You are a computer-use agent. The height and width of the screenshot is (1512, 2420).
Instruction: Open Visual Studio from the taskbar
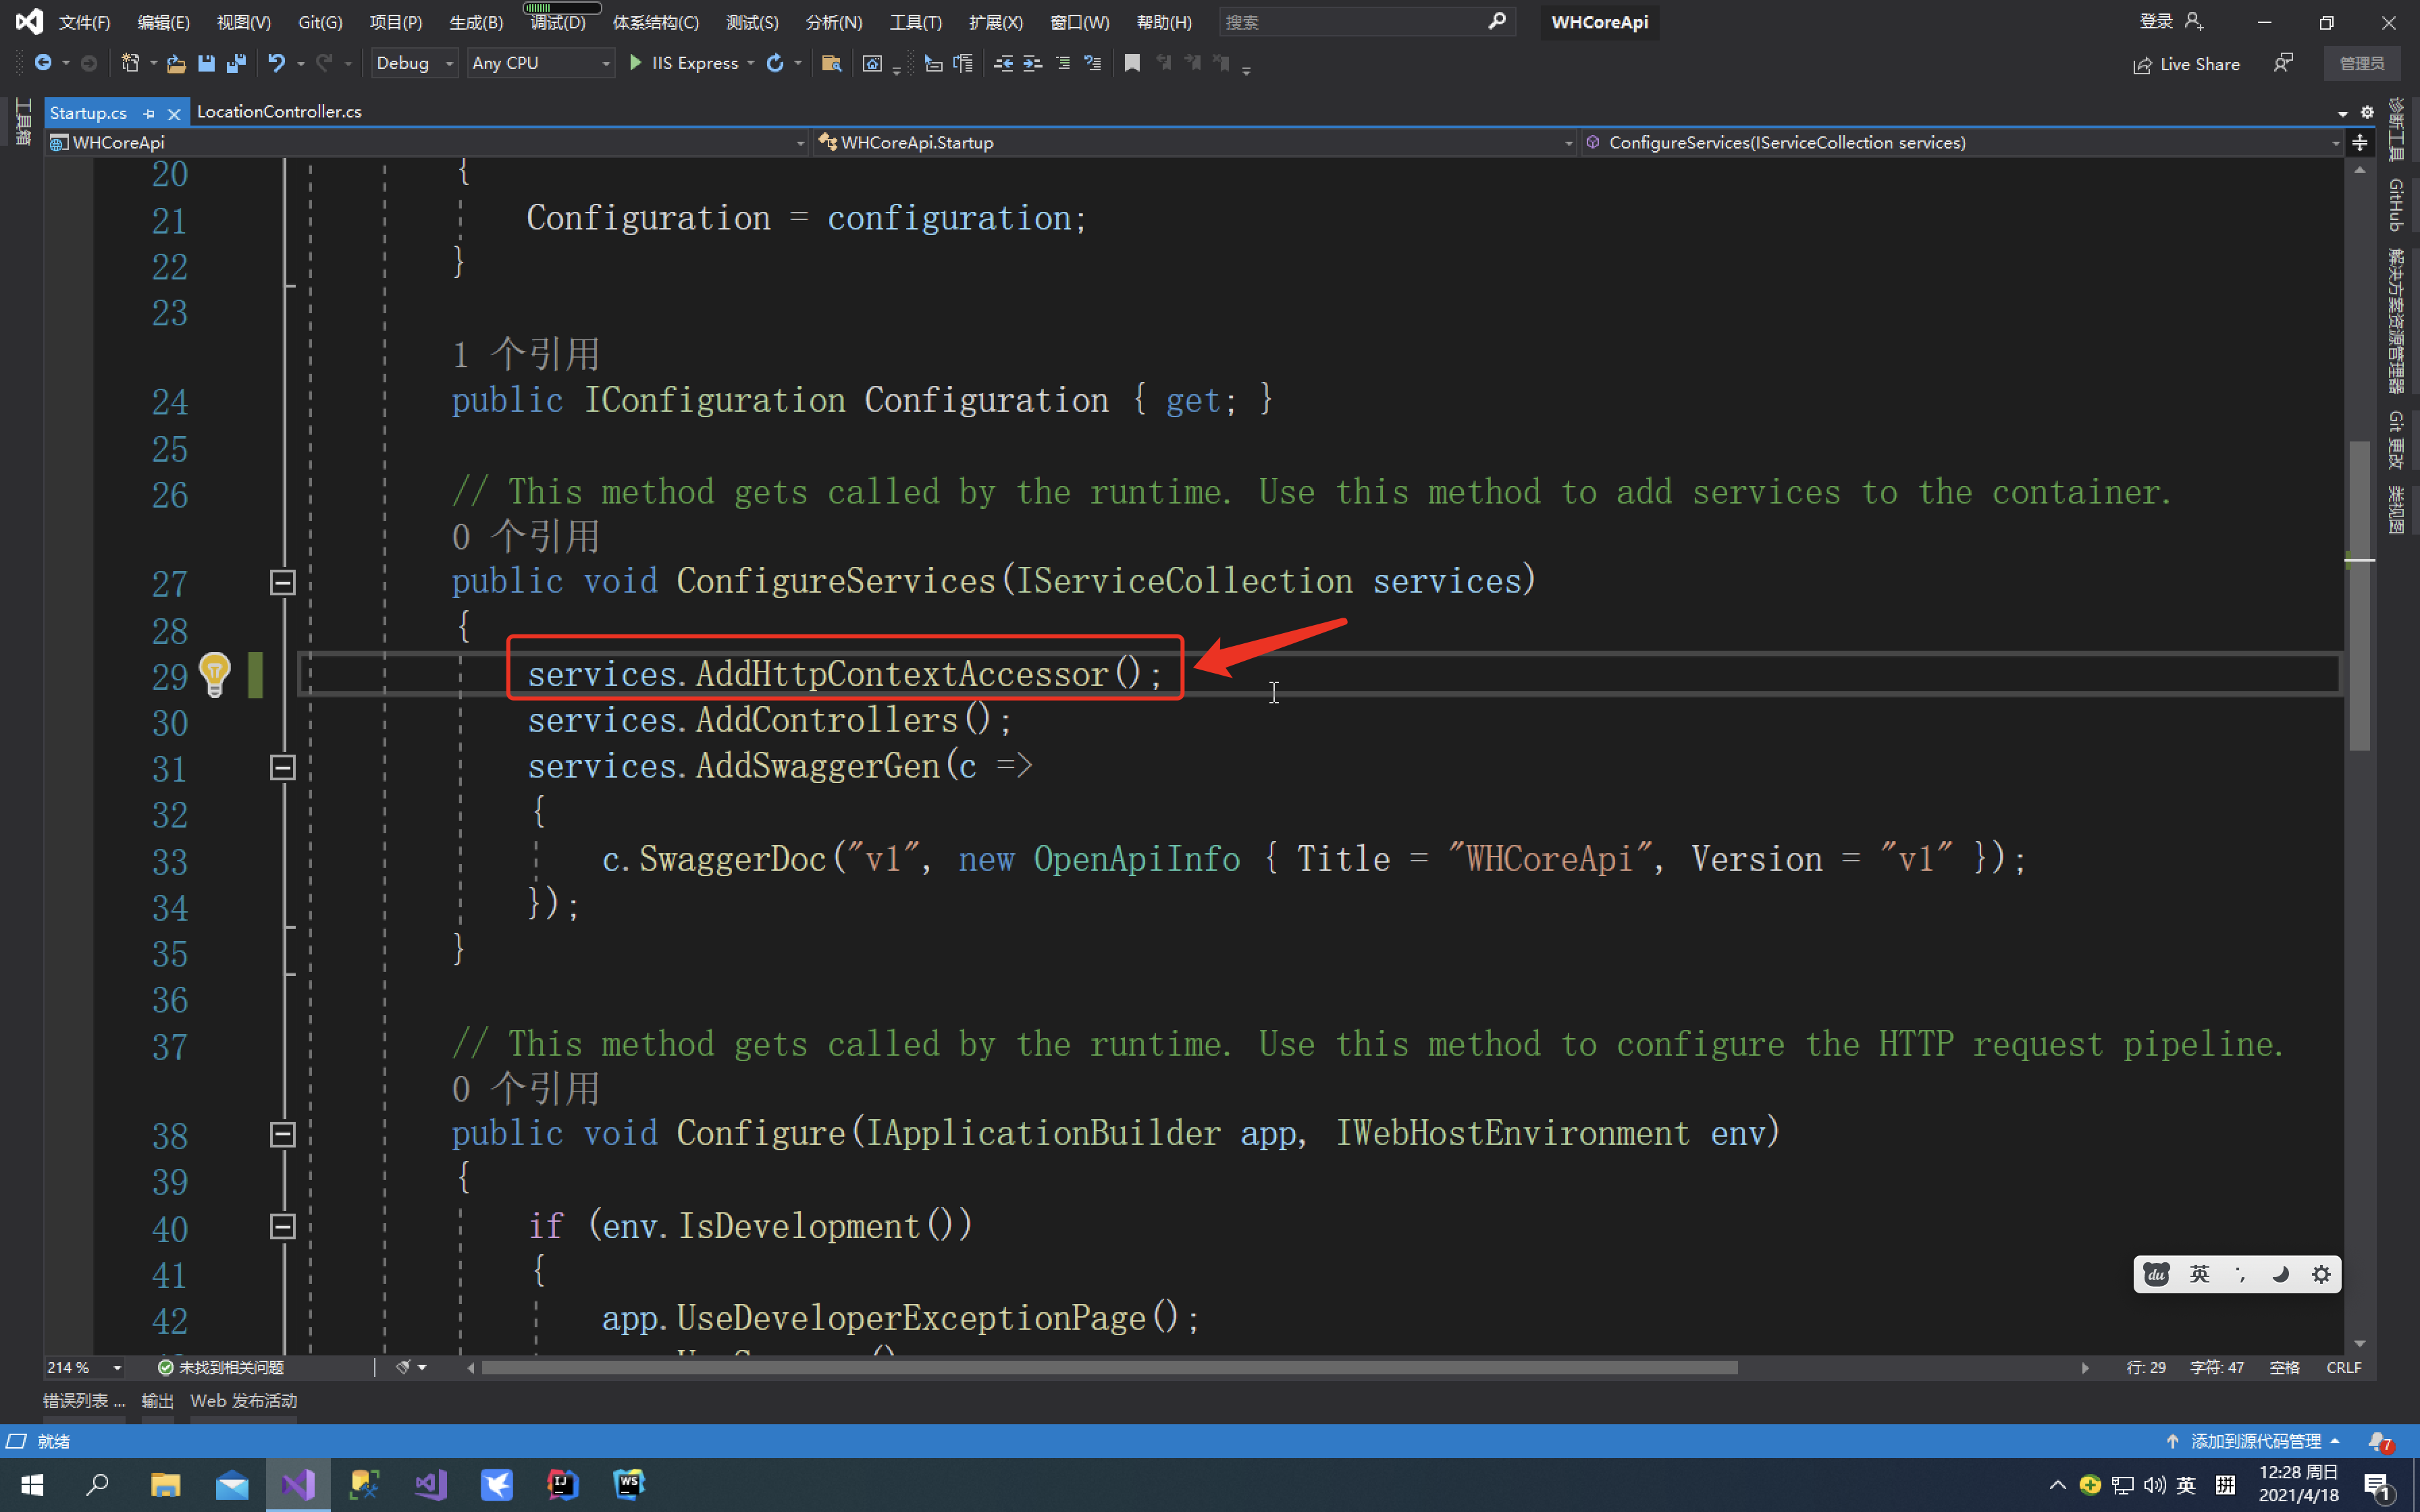click(297, 1484)
